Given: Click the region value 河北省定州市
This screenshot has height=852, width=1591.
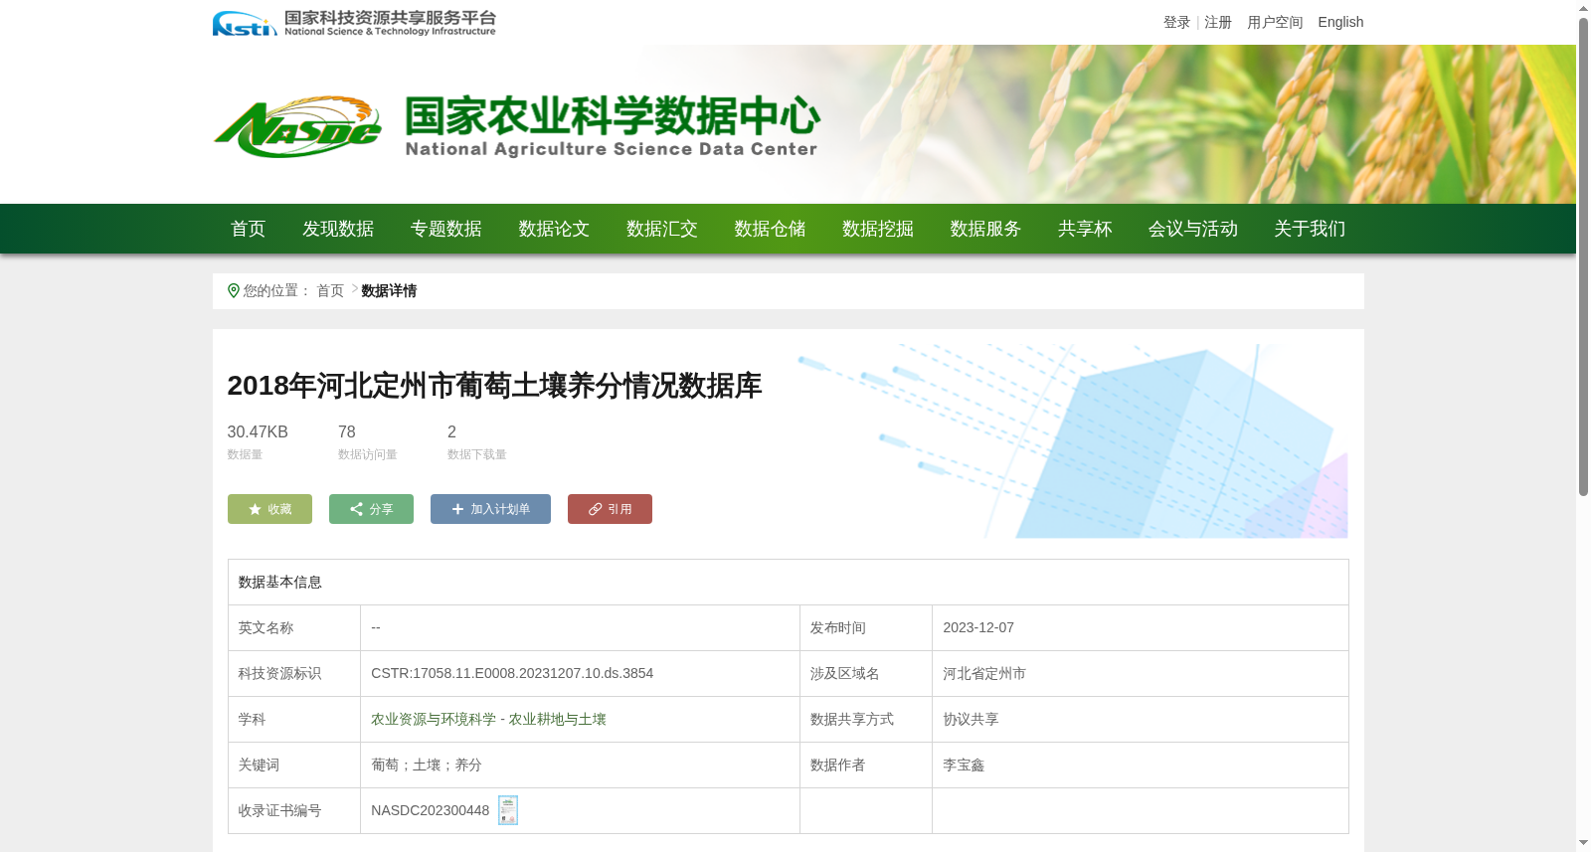Looking at the screenshot, I should [x=984, y=673].
